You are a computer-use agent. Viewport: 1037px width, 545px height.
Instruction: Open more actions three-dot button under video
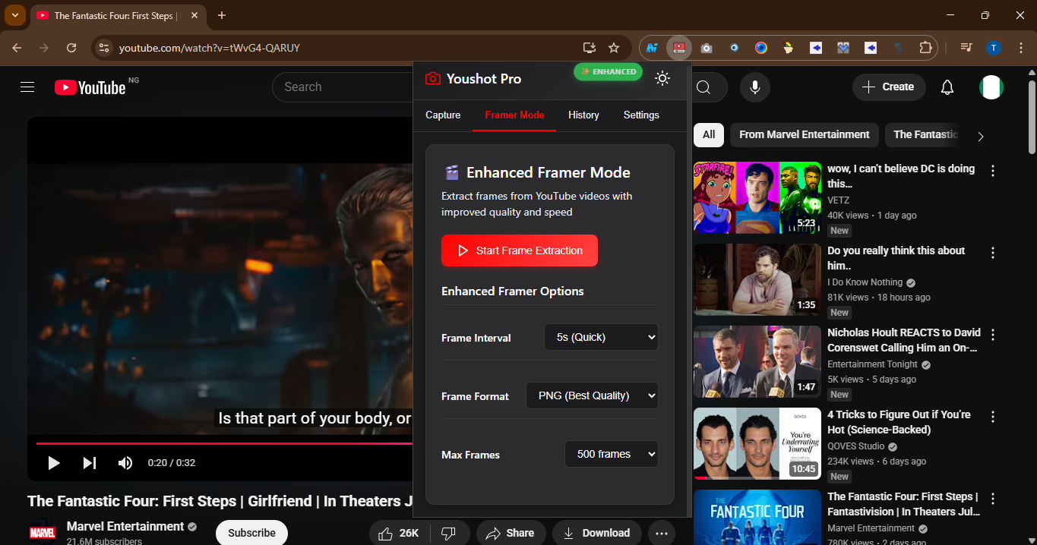pyautogui.click(x=662, y=533)
